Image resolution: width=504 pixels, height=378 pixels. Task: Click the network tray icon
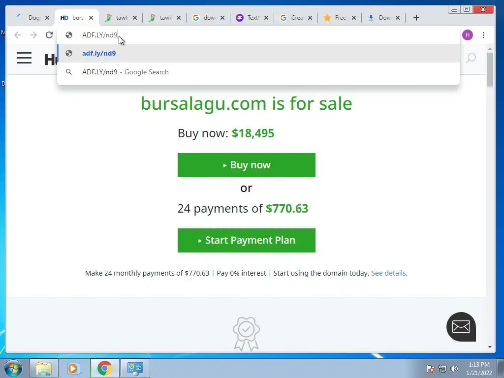point(442,369)
